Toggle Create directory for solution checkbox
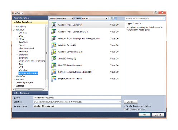178x130 pixels. (125, 106)
